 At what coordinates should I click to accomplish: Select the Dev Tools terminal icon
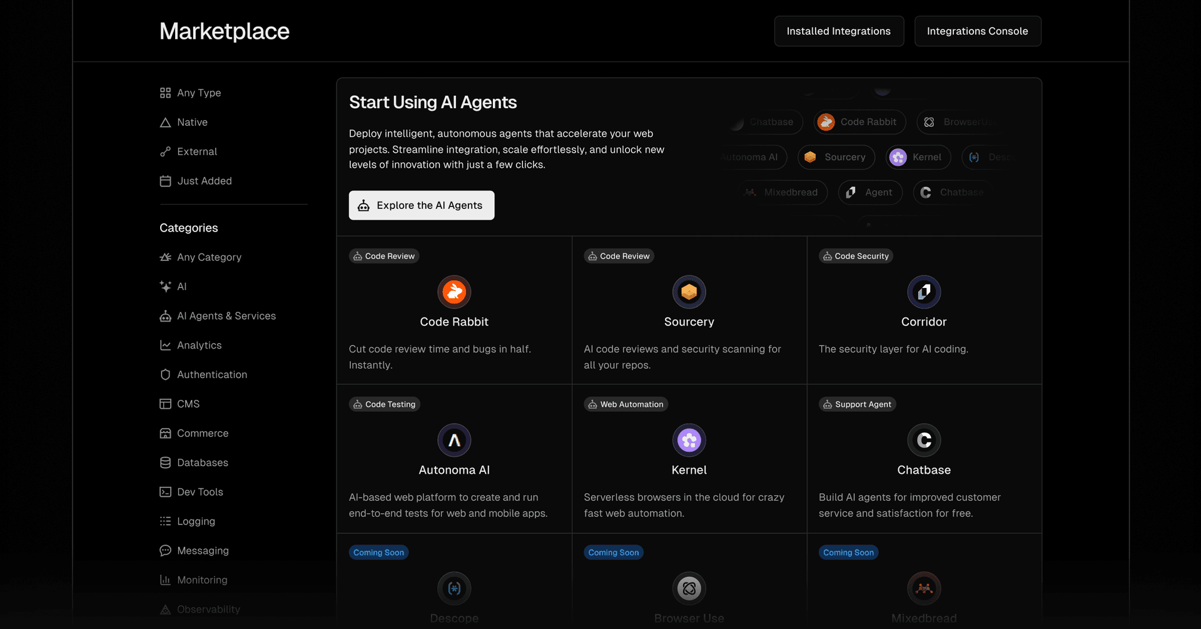coord(165,492)
